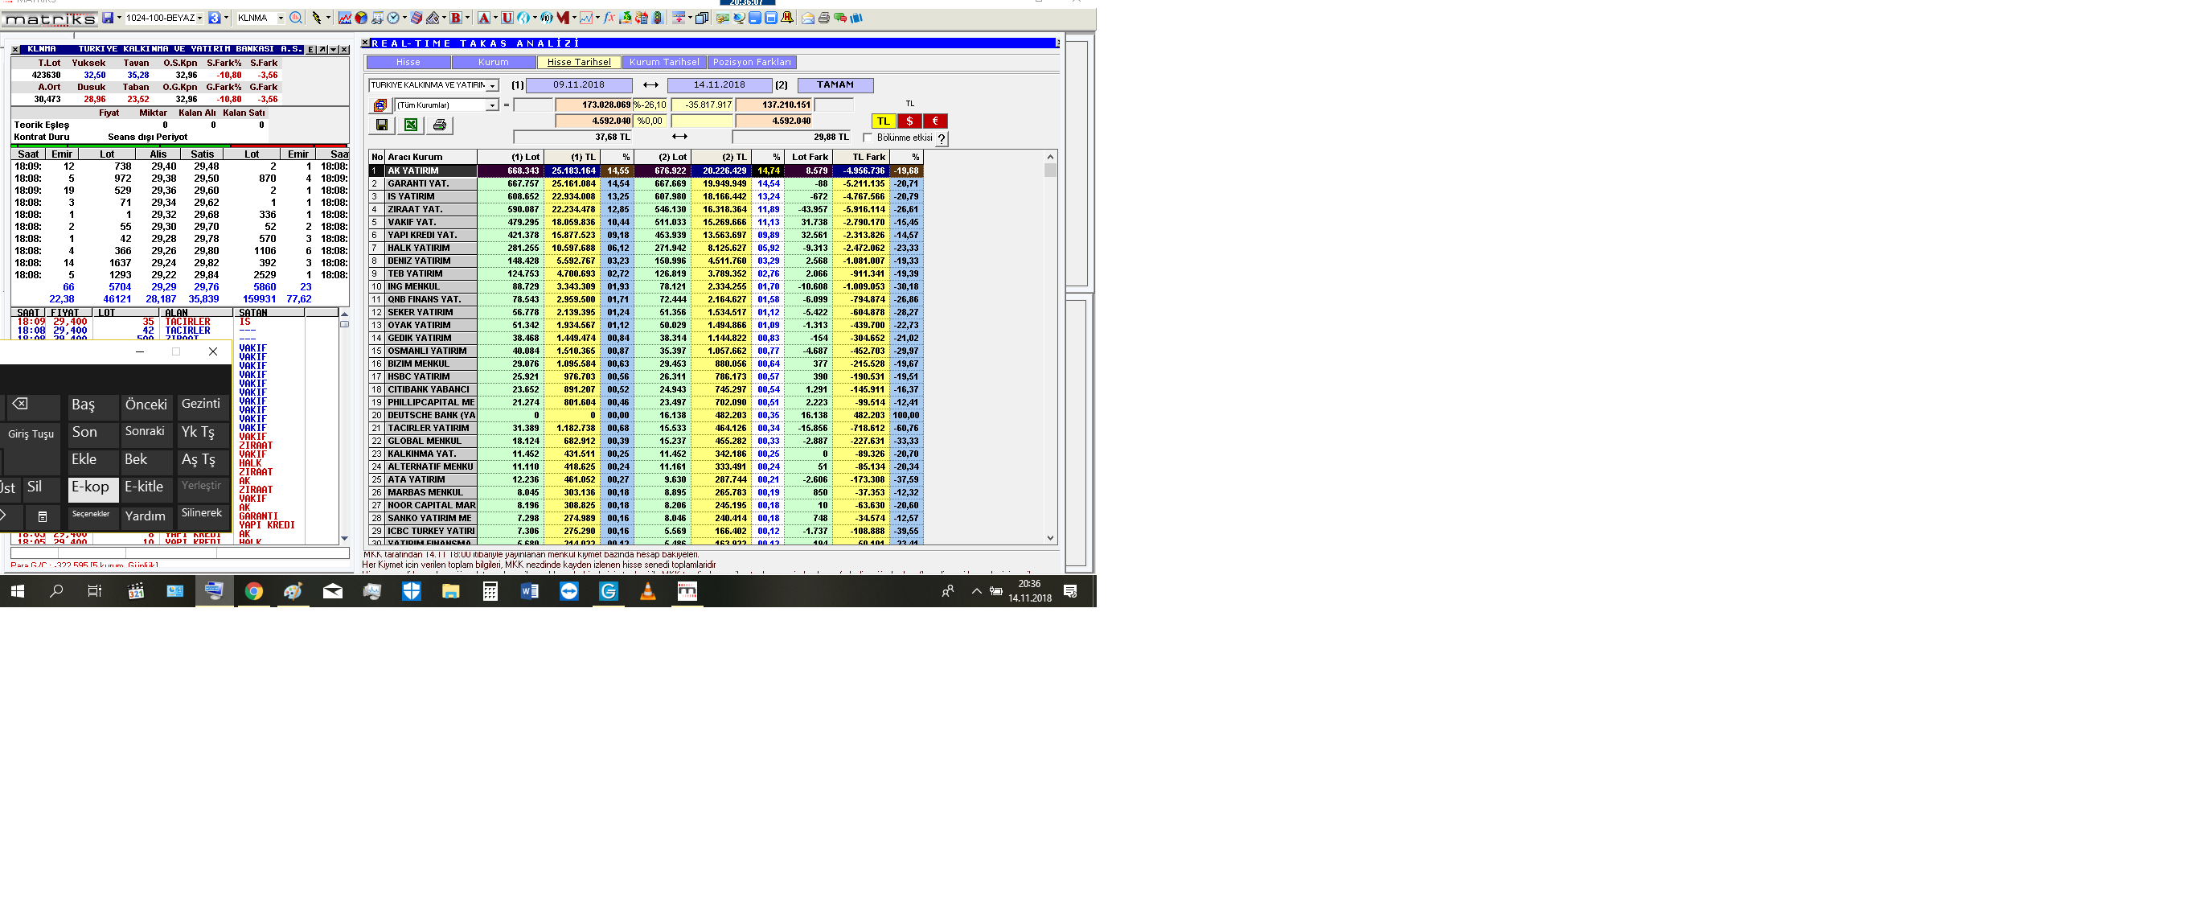2187x904 pixels.
Task: Open Calculator from the taskbar
Action: [x=490, y=591]
